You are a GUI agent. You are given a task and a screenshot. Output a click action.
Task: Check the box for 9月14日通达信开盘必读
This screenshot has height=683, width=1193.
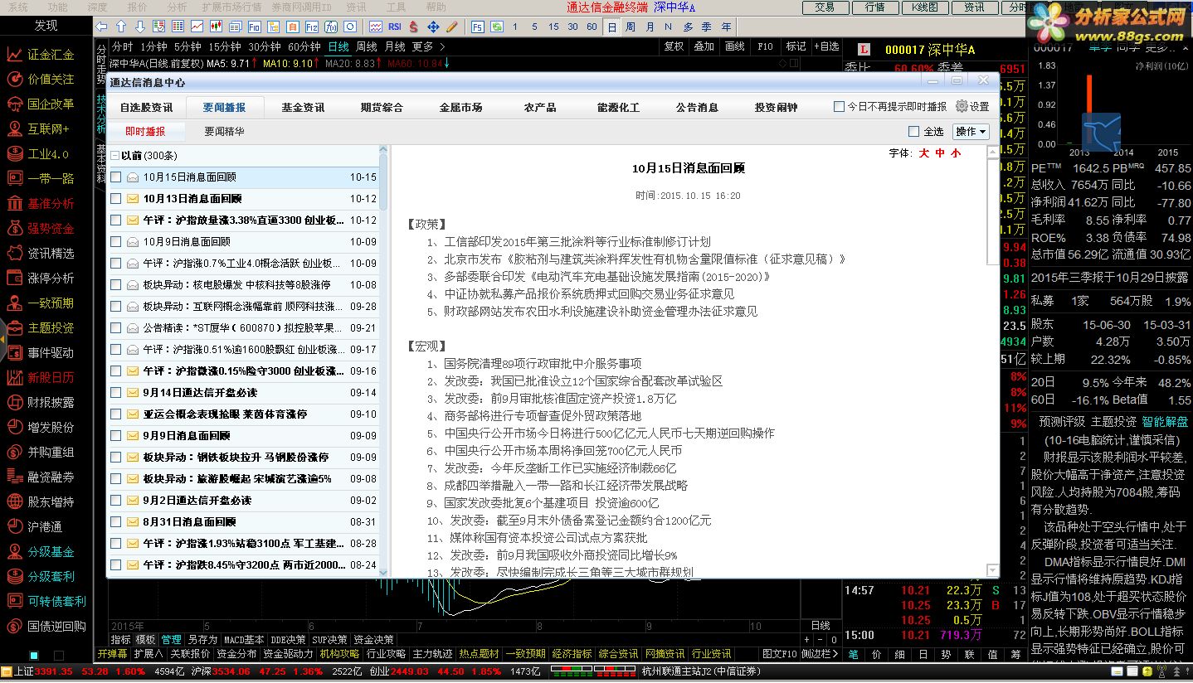point(116,393)
